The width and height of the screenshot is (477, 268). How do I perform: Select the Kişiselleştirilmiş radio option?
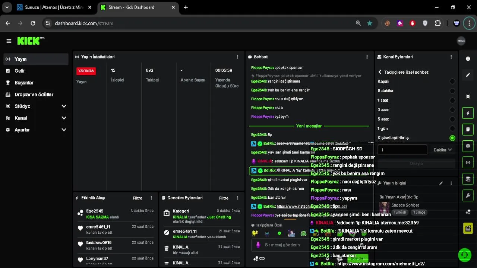point(452,138)
